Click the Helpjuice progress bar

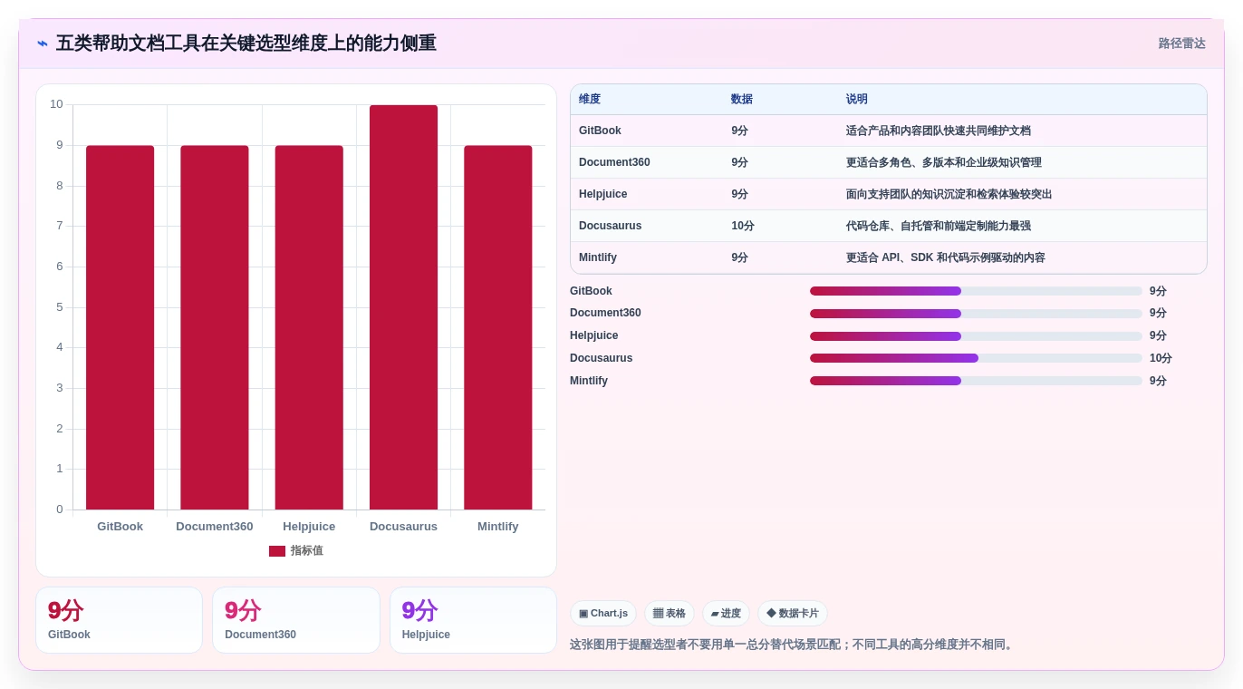pyautogui.click(x=976, y=336)
